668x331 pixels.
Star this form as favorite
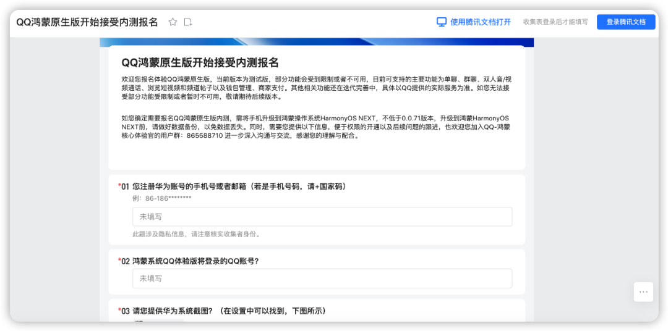coord(173,22)
